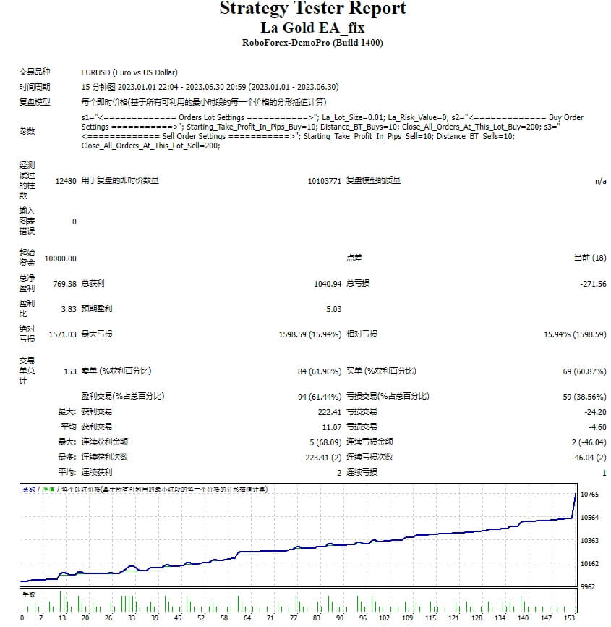This screenshot has width=611, height=627.
Task: Expand the 参数 parameters section
Action: tap(27, 132)
